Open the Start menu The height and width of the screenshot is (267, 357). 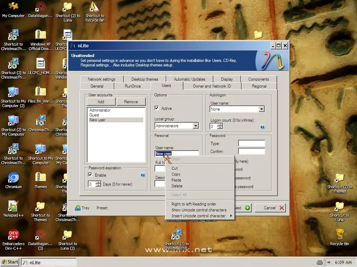click(x=10, y=262)
